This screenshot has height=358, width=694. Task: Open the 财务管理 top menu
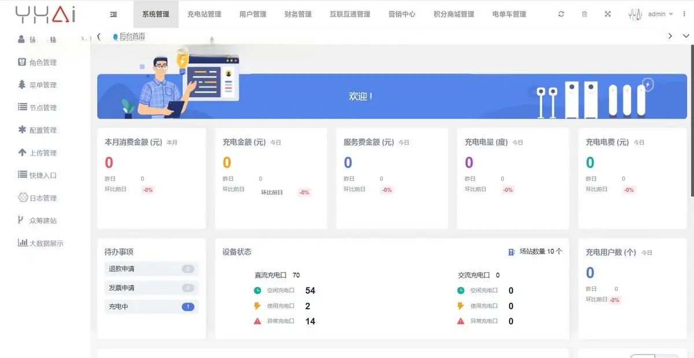tap(298, 14)
